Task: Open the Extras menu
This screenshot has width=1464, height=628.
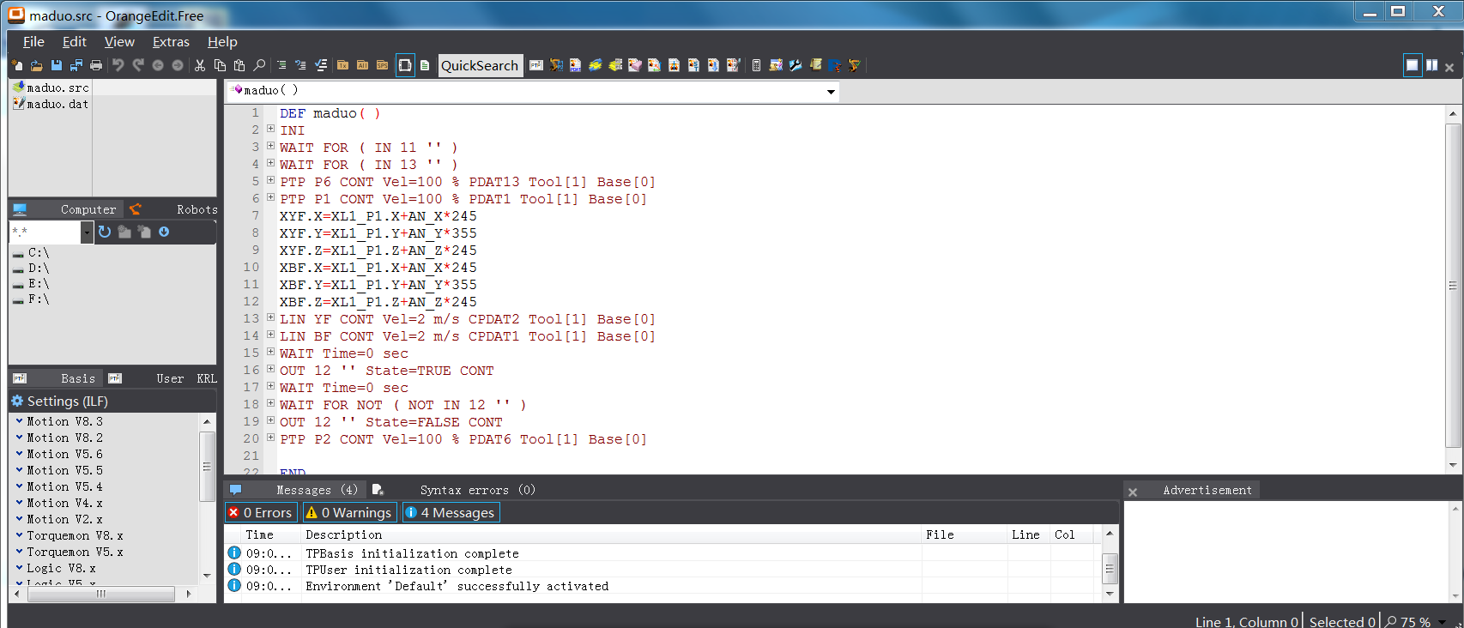Action: pyautogui.click(x=171, y=41)
